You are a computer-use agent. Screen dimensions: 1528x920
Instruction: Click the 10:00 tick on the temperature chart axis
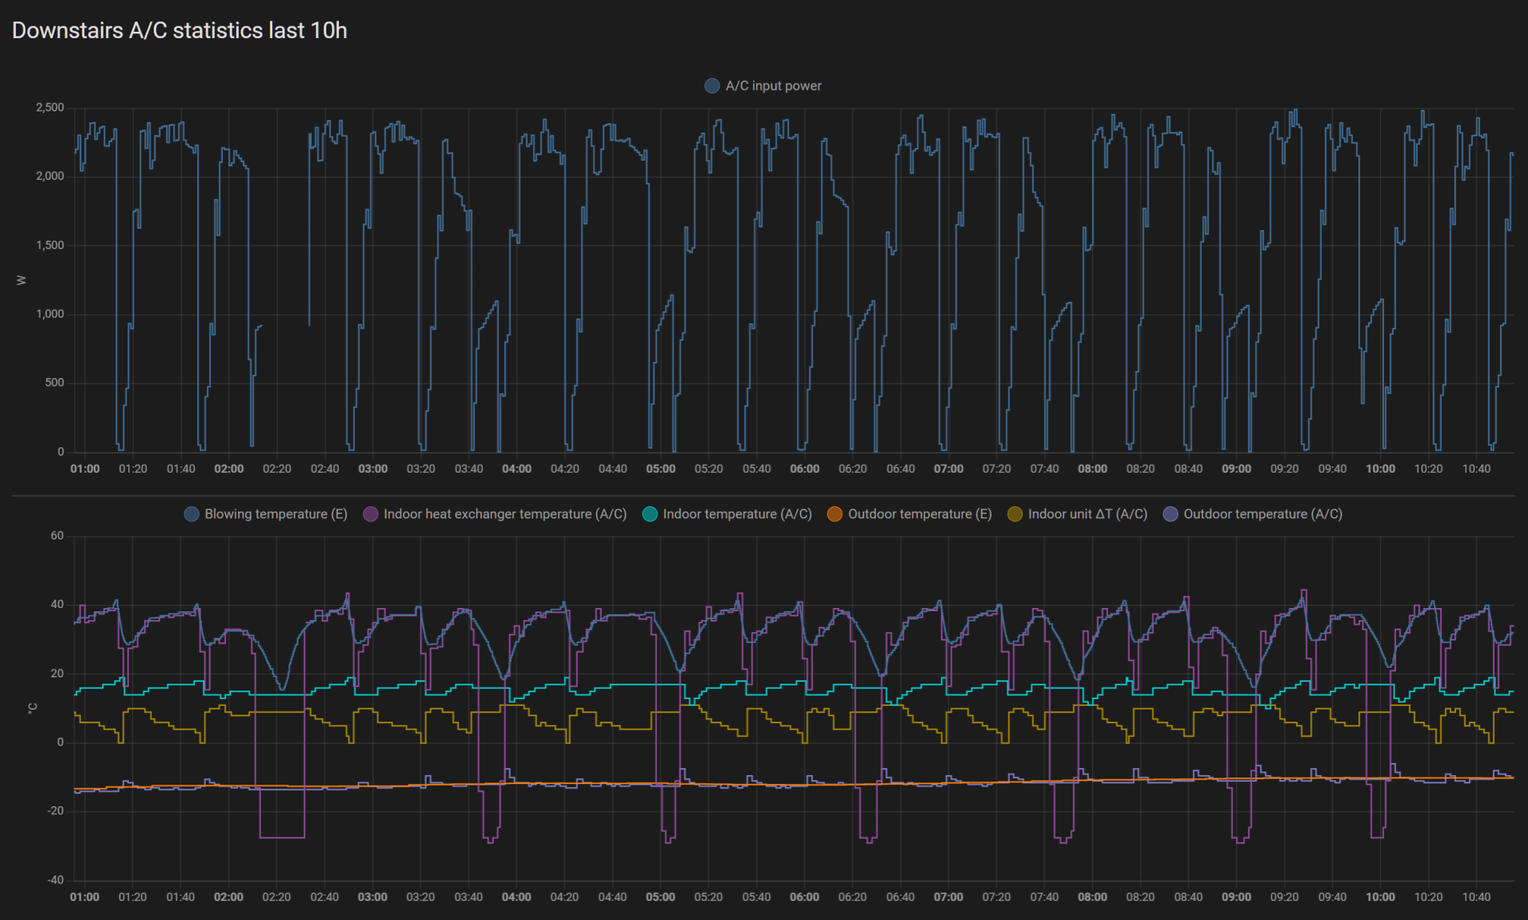click(x=1380, y=897)
